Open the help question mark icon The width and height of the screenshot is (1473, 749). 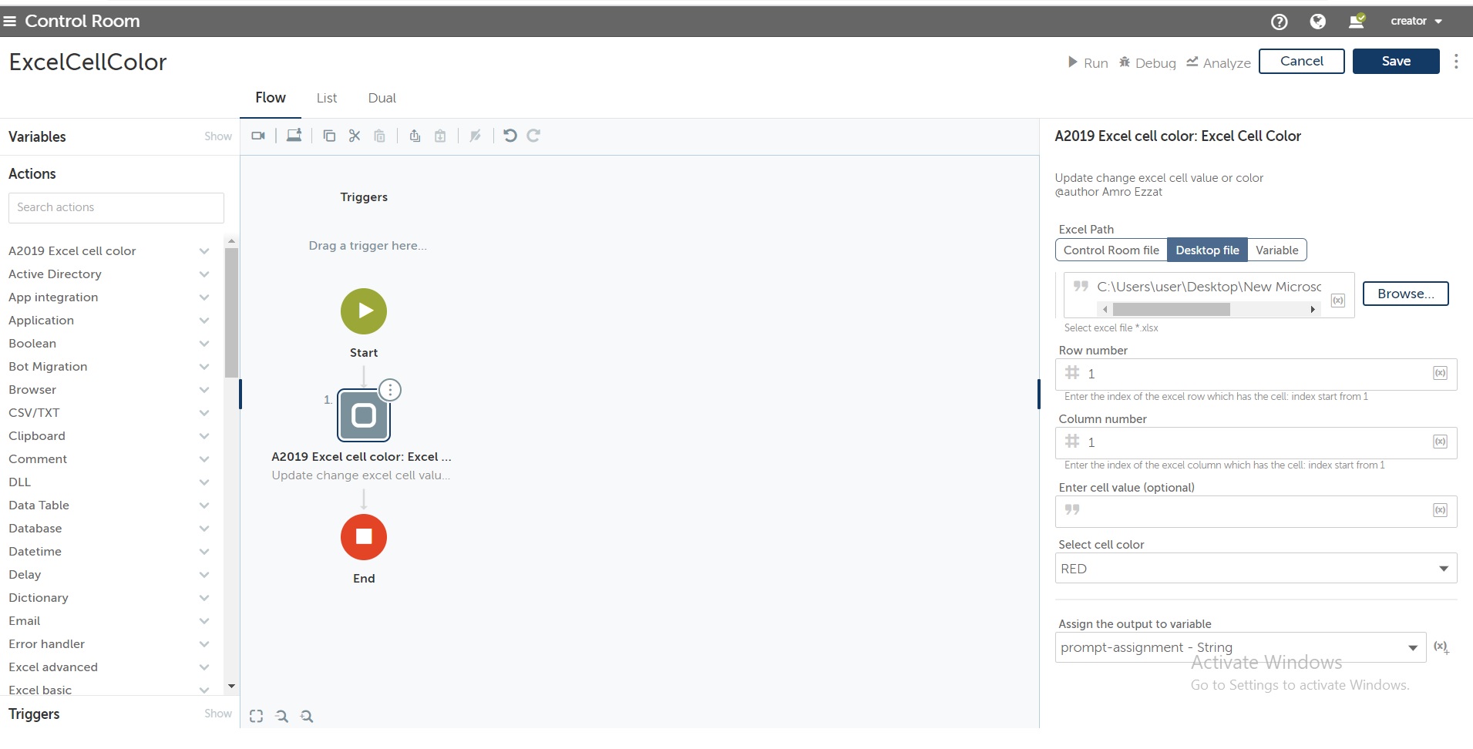click(1280, 22)
